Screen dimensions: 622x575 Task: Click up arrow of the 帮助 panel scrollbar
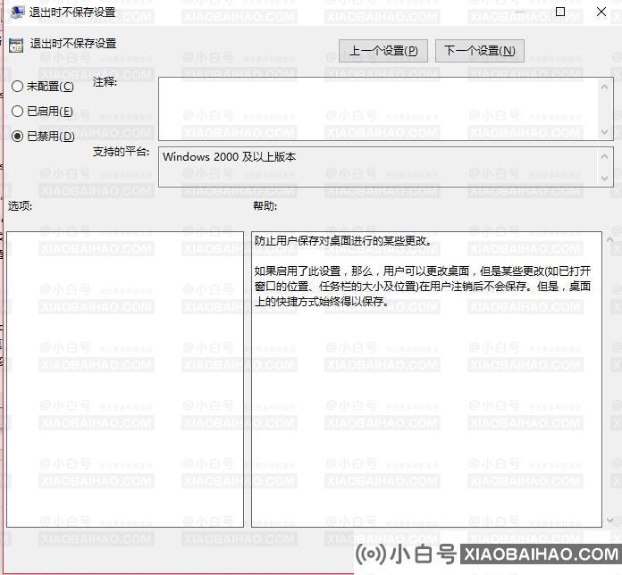609,239
